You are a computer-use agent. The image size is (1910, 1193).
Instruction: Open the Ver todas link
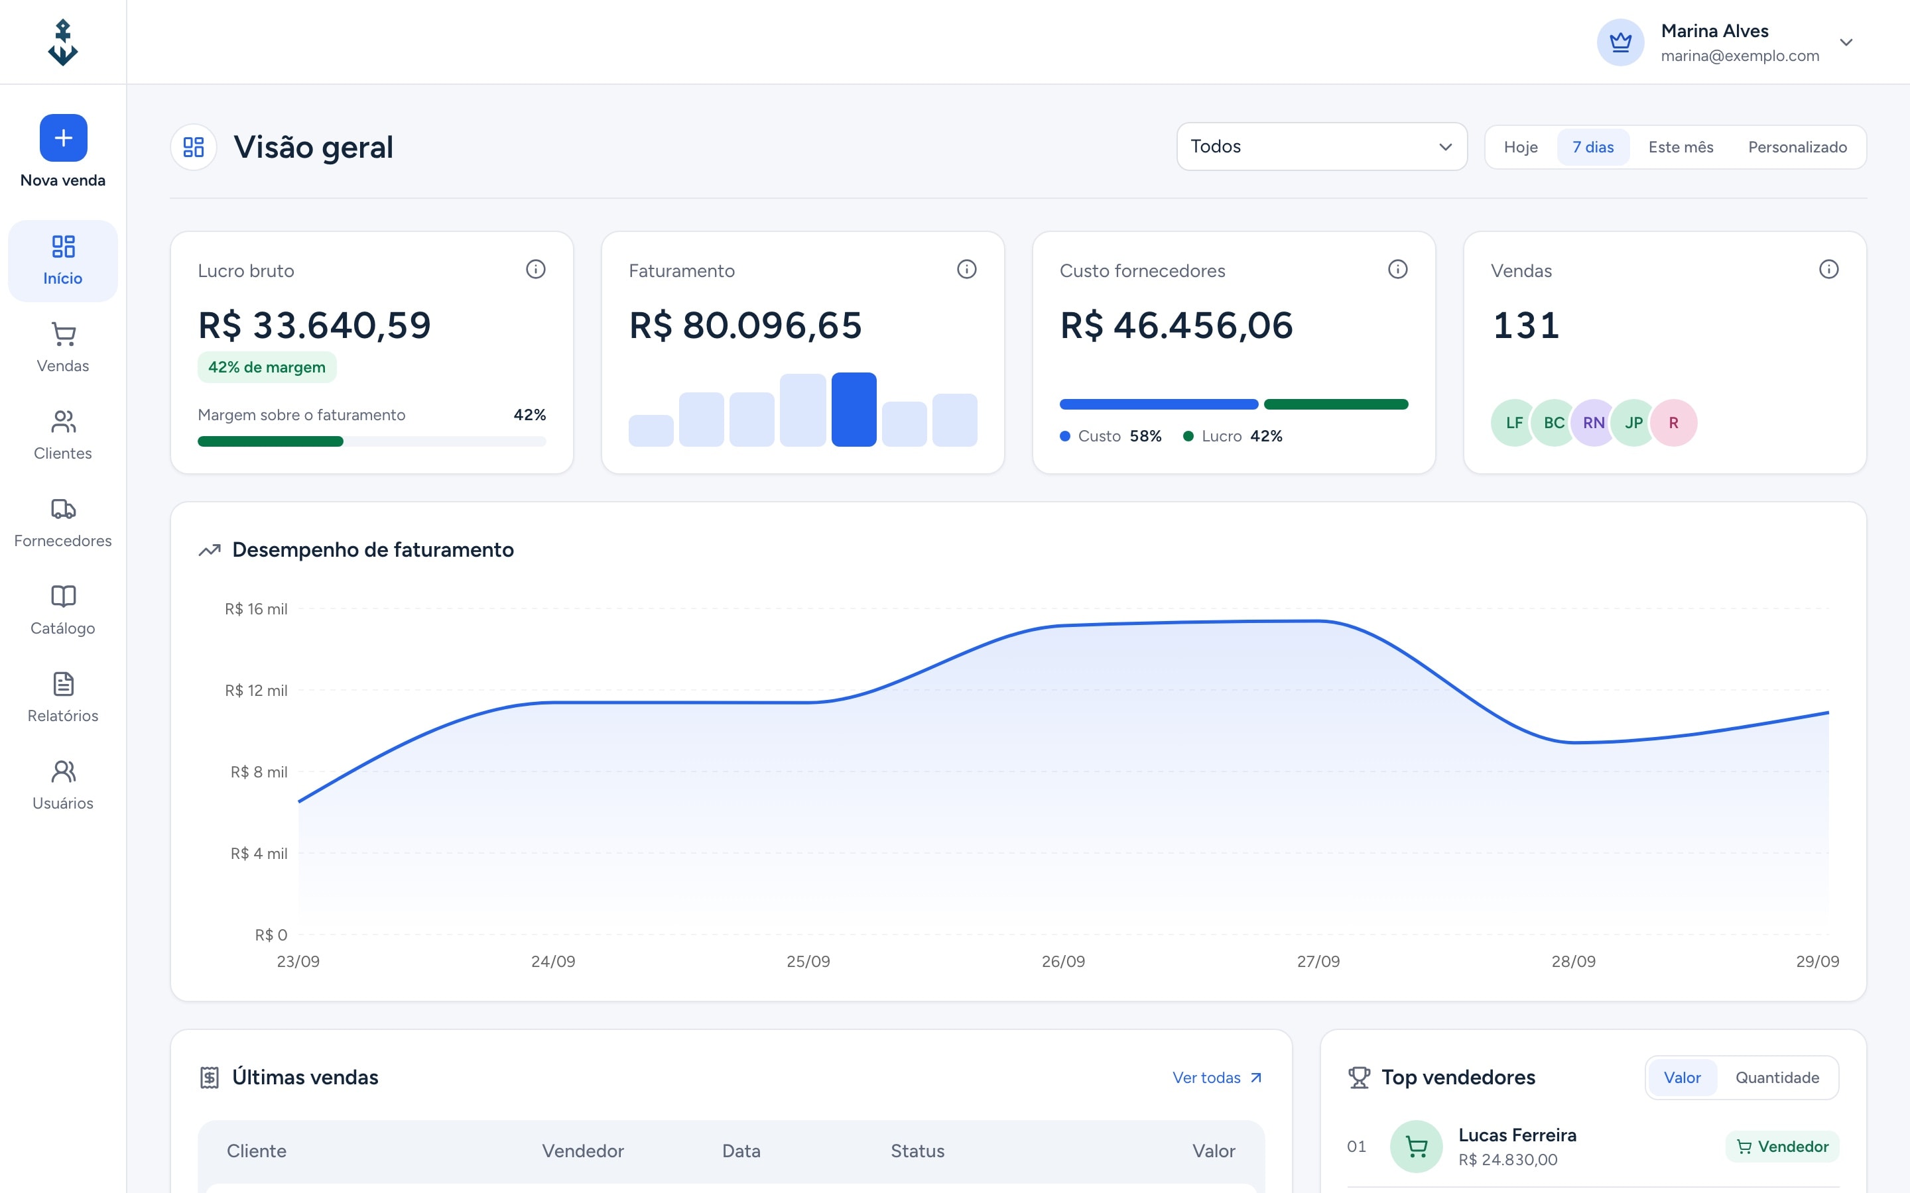[x=1218, y=1078]
